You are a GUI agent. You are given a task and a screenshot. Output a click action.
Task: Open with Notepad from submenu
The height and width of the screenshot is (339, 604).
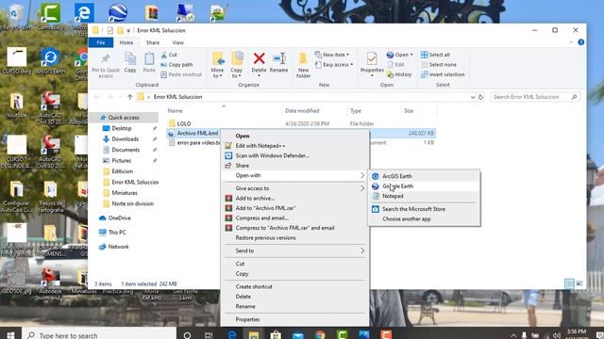tap(424, 196)
